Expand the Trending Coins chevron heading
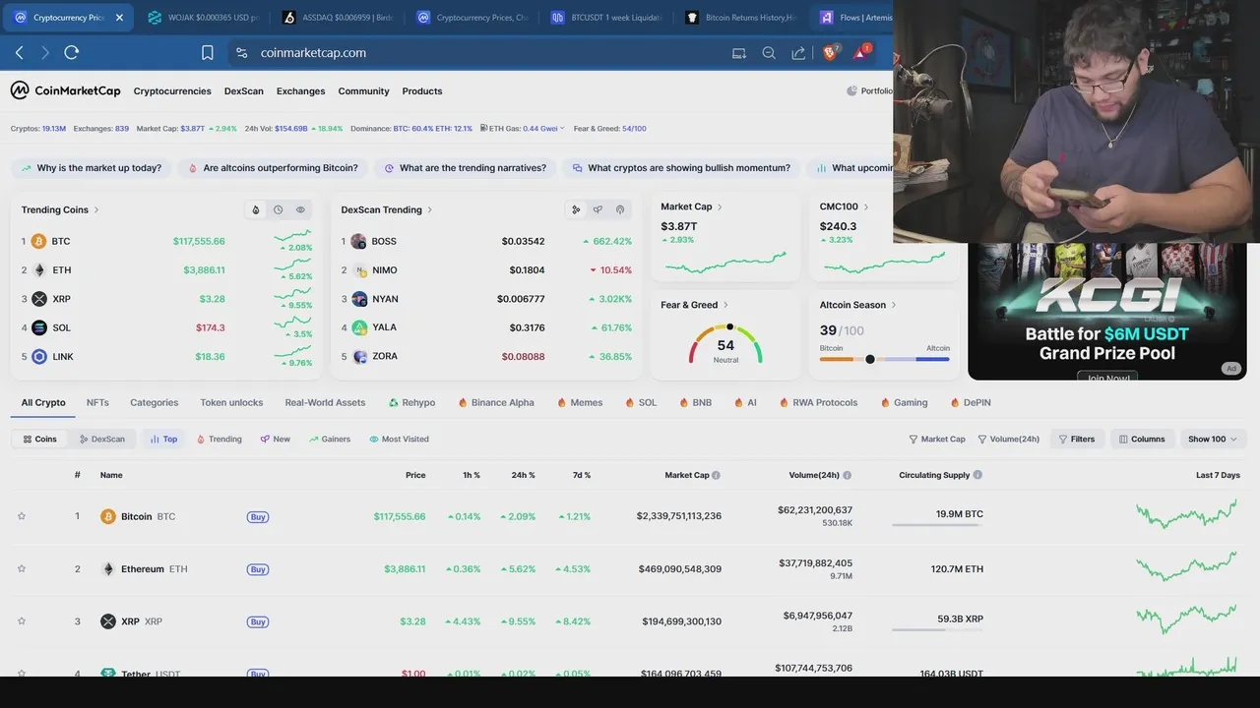This screenshot has height=708, width=1260. point(60,209)
